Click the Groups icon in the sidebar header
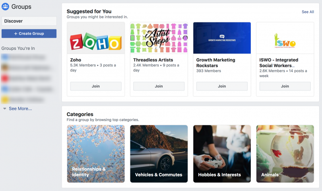The width and height of the screenshot is (322, 191). point(6,6)
